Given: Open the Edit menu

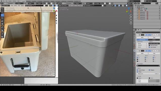Looking at the screenshot, I should [7, 1].
